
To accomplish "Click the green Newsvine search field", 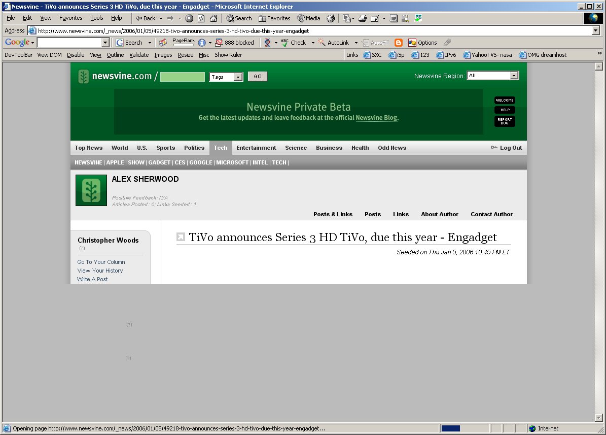I will pos(183,77).
